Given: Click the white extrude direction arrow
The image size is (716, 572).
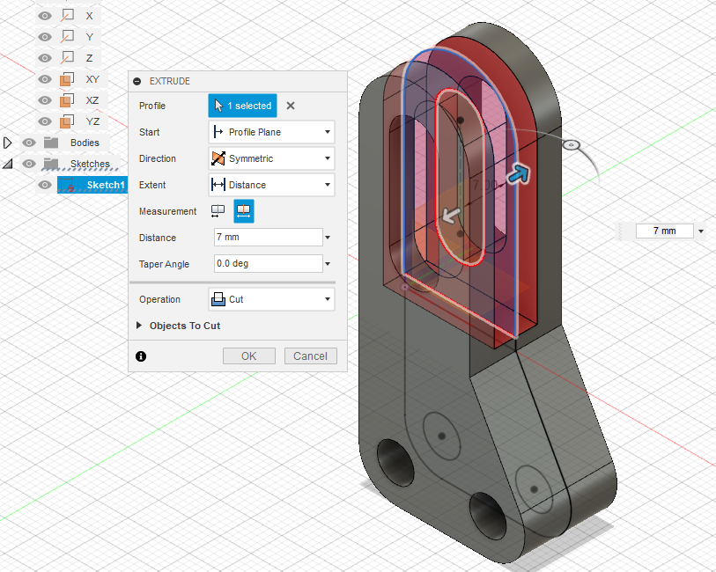Looking at the screenshot, I should coord(451,215).
